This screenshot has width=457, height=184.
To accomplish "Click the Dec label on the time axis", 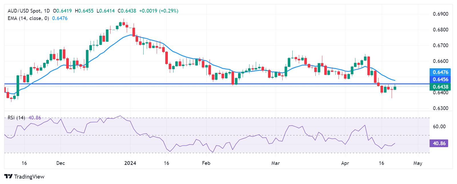I will pyautogui.click(x=61, y=163).
